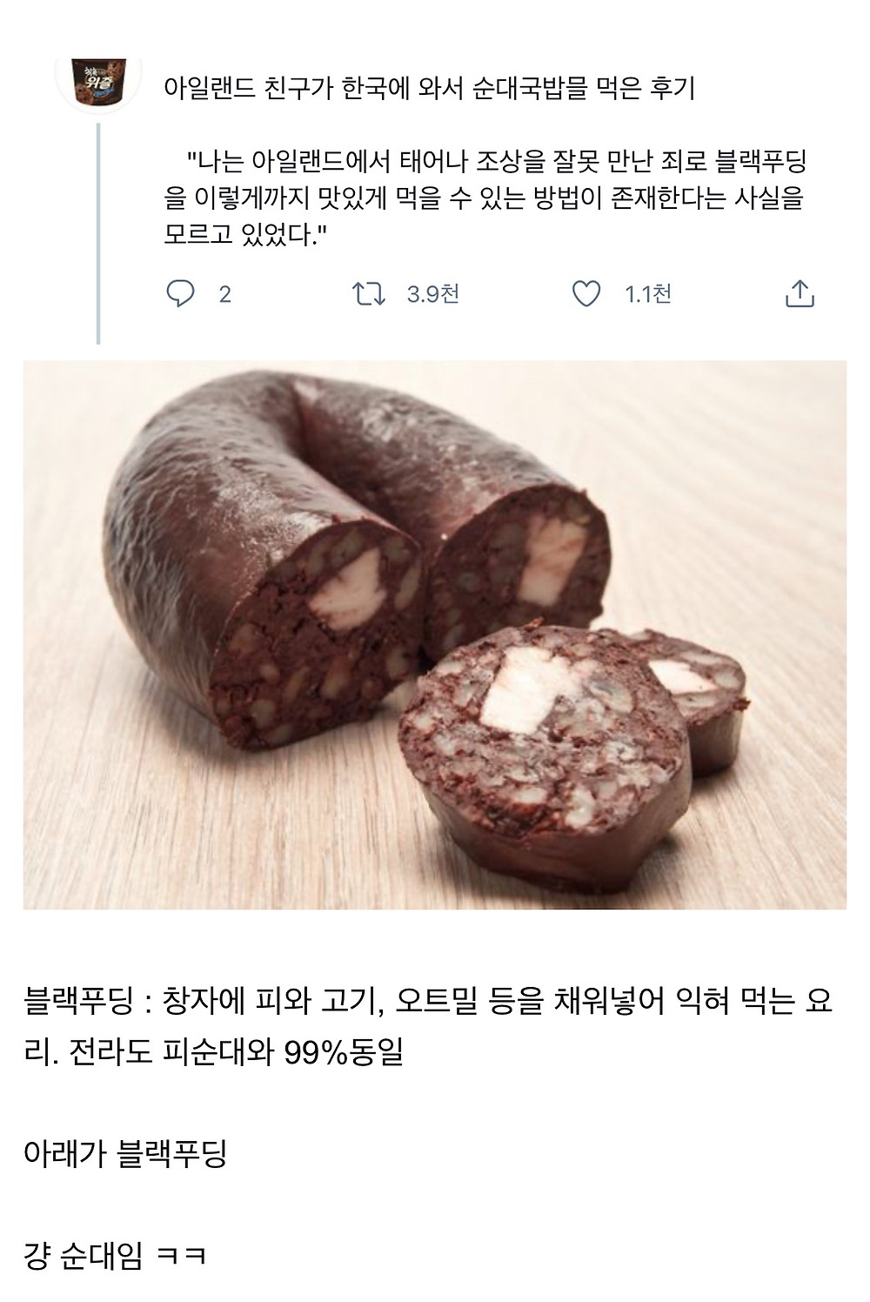Open the share upload icon

pyautogui.click(x=800, y=294)
